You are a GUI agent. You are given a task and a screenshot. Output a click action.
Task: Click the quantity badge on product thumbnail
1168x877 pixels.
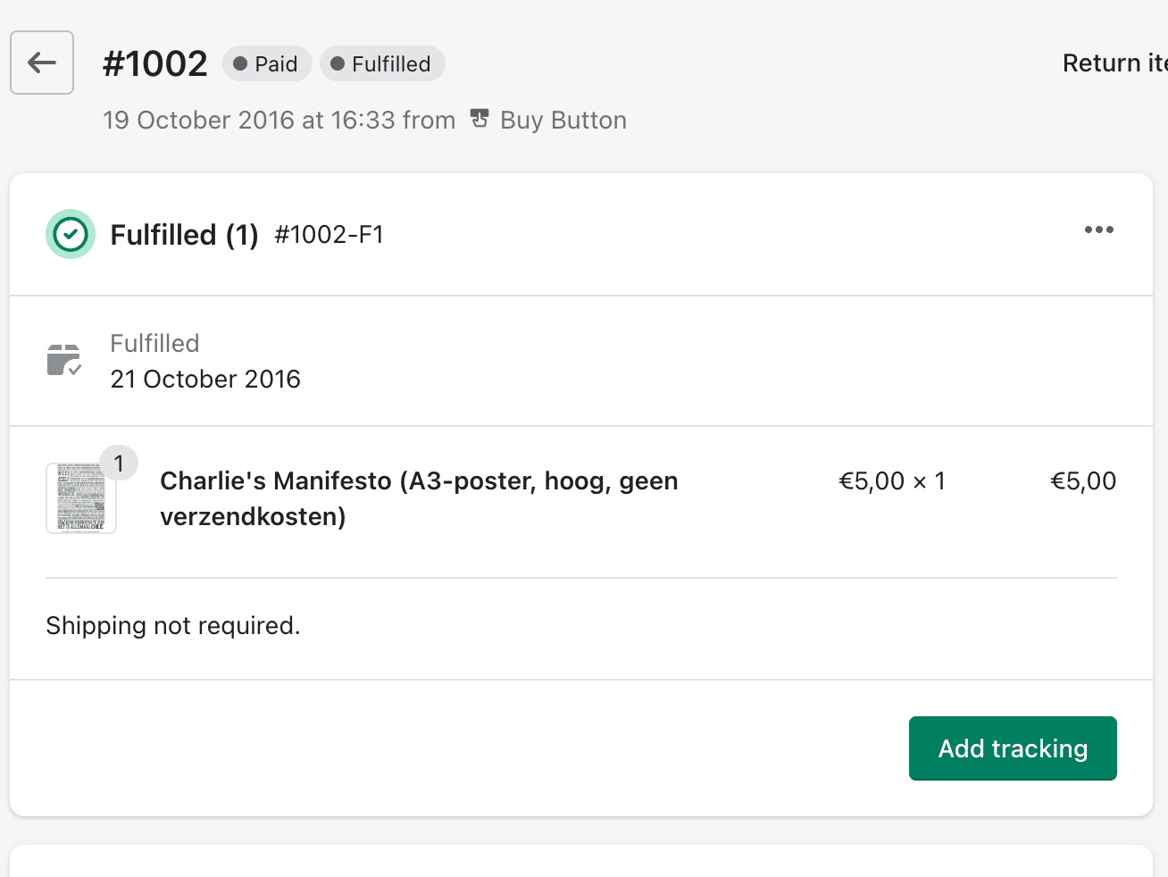[x=119, y=464]
